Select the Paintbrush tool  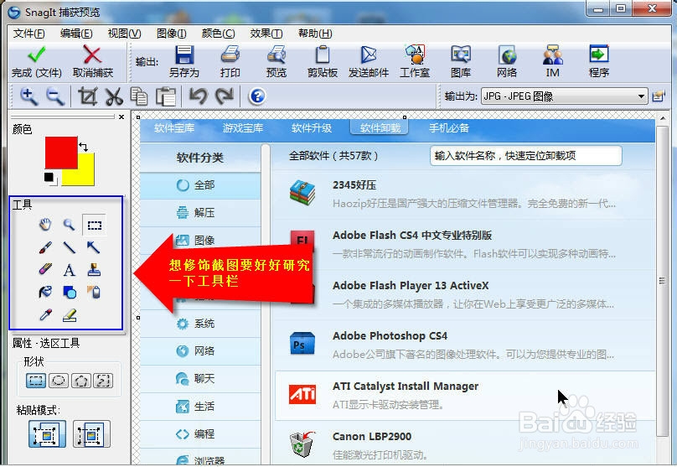tap(45, 247)
